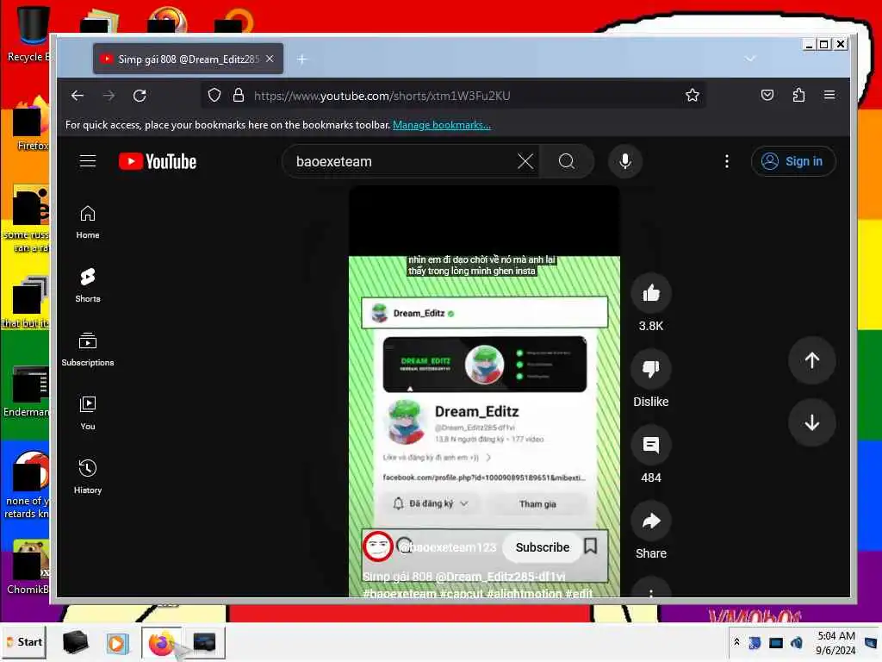
Task: Open the comments with 484 replies
Action: click(x=651, y=445)
